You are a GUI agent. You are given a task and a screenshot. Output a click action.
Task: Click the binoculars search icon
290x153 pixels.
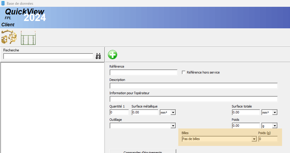(x=98, y=56)
